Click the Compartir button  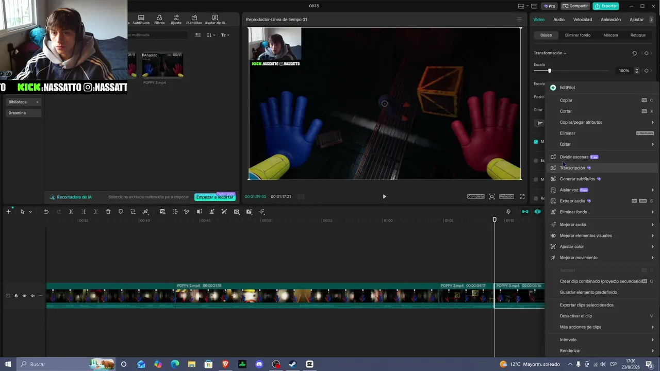(575, 6)
